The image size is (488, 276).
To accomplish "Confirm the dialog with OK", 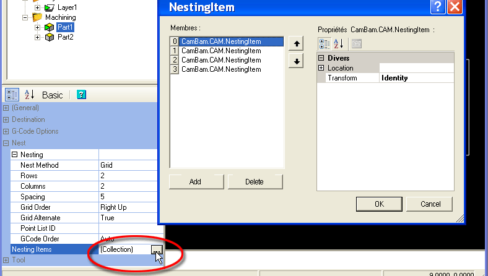I will 379,204.
